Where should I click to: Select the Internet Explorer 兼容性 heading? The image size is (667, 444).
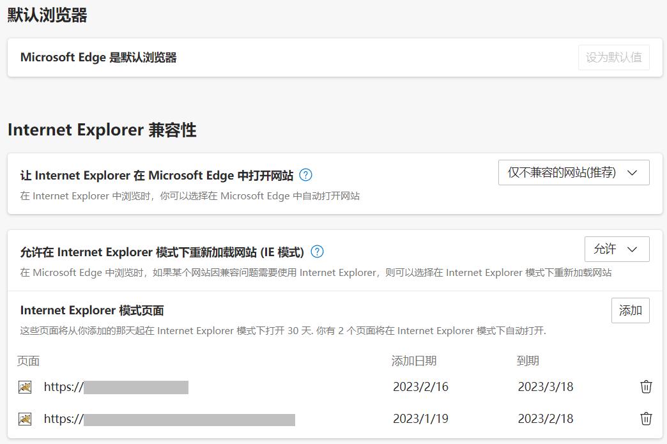101,130
